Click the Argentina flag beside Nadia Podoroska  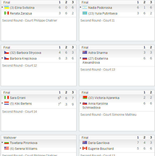click(85, 7)
